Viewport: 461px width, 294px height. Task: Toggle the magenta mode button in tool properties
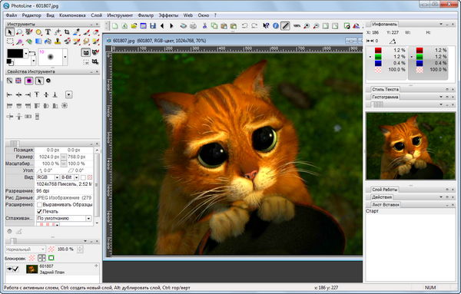(x=29, y=81)
